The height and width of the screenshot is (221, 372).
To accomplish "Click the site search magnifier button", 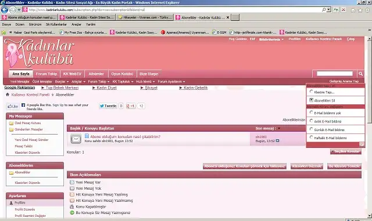I will pos(360,74).
